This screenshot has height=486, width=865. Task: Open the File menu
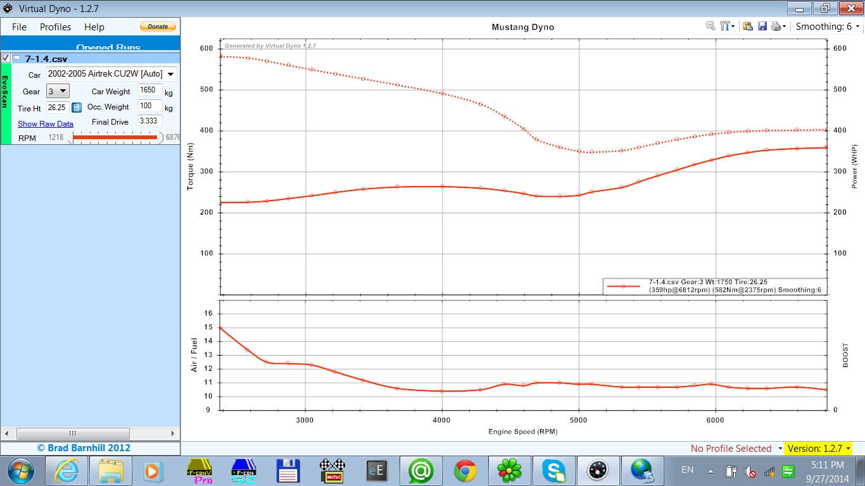tap(19, 27)
